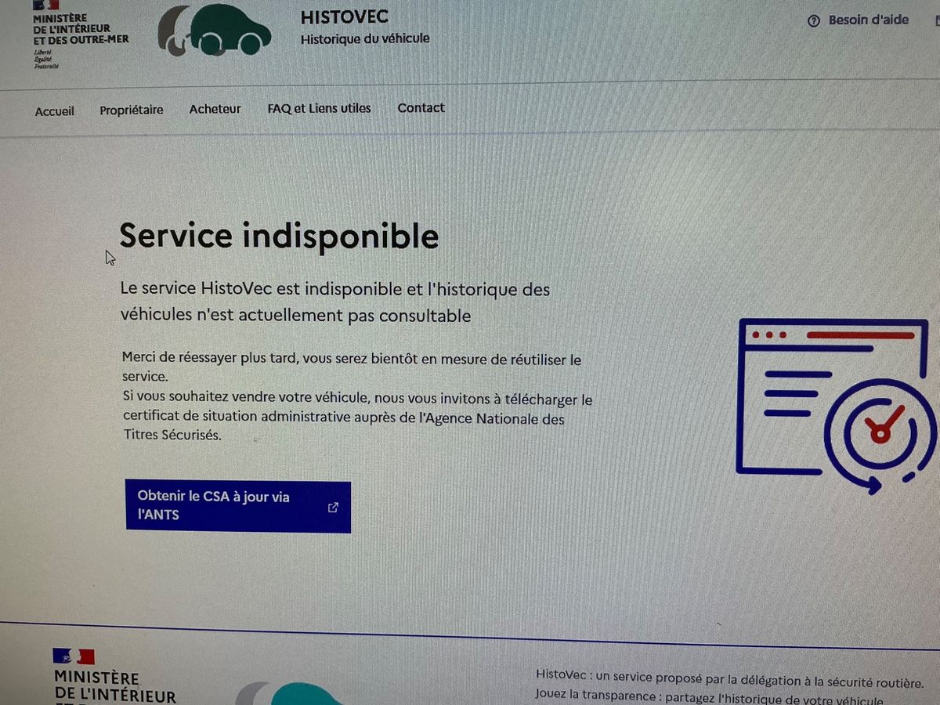Click the Ministère de l'Intérieur footer logo
Viewport: 940px width, 705px height.
[115, 678]
